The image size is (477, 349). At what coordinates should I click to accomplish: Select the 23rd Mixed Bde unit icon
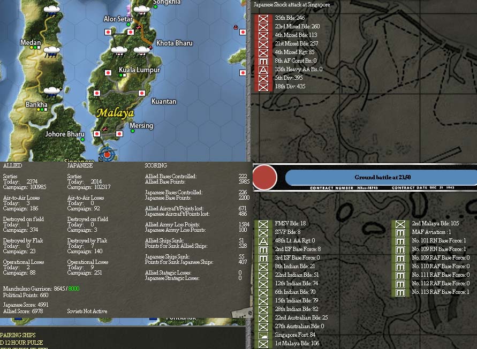[x=263, y=27]
